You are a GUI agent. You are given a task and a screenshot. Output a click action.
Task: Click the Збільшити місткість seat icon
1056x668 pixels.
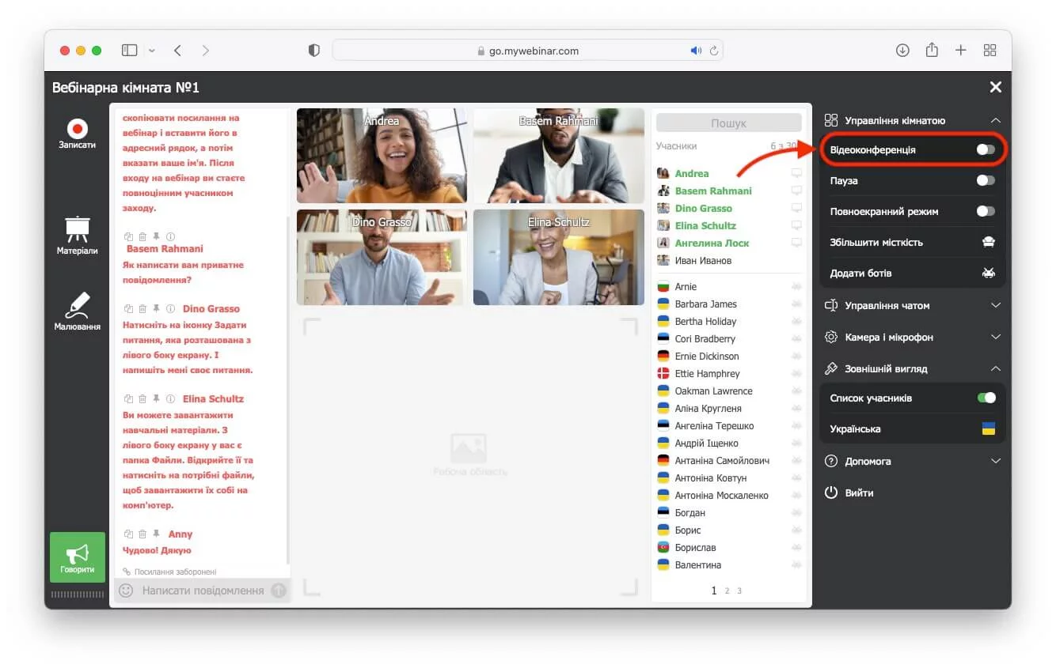pyautogui.click(x=988, y=243)
